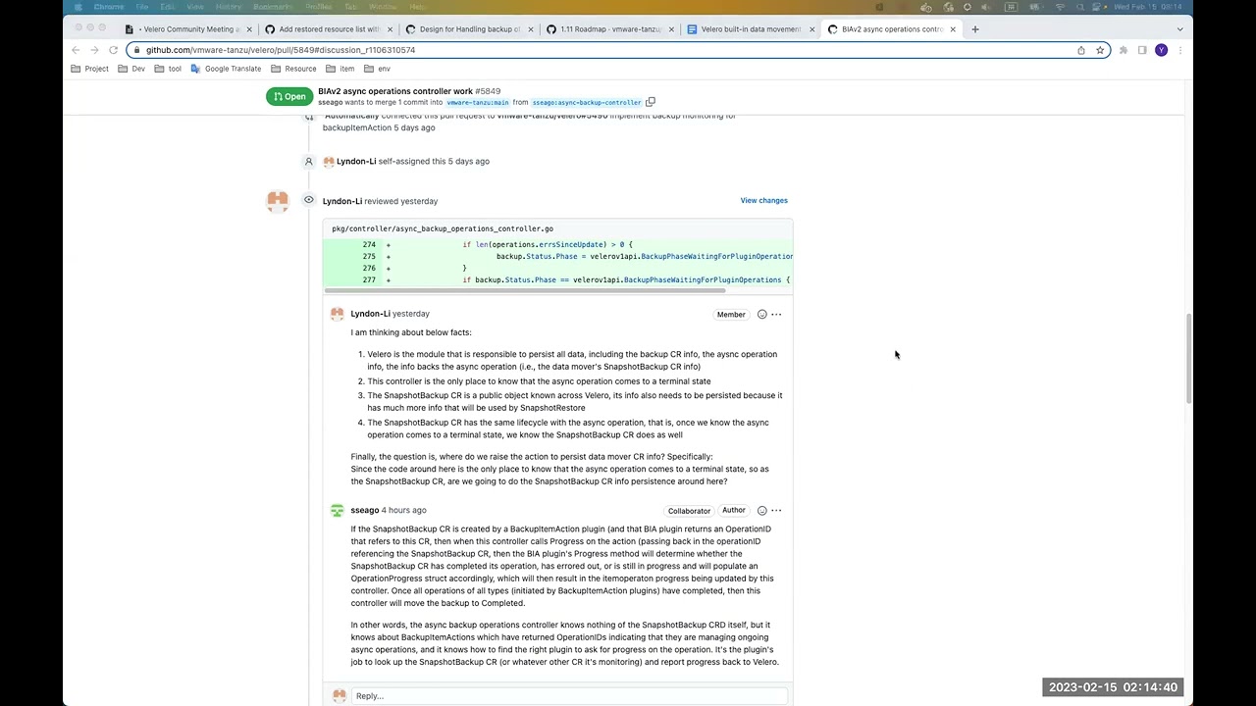
Task: Click Author badge on sseago comment
Action: (734, 511)
